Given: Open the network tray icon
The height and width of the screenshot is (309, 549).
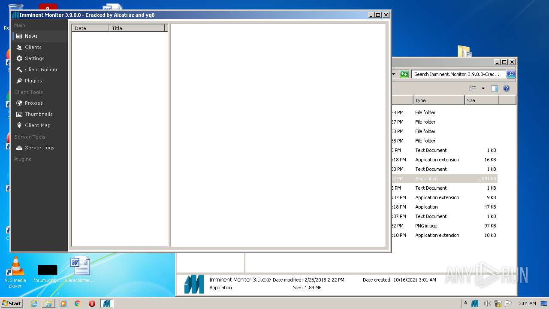Looking at the screenshot, I should click(498, 303).
